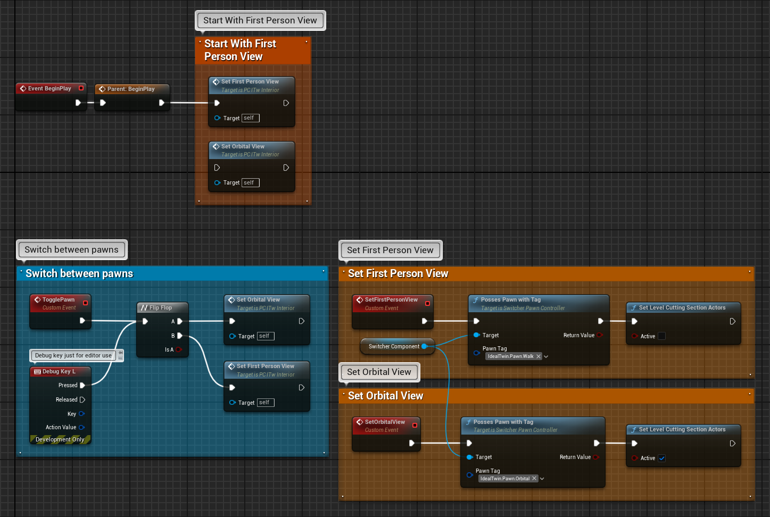Select the SetOrbitalView custom event node title
Image resolution: width=770 pixels, height=517 pixels.
[x=385, y=422]
